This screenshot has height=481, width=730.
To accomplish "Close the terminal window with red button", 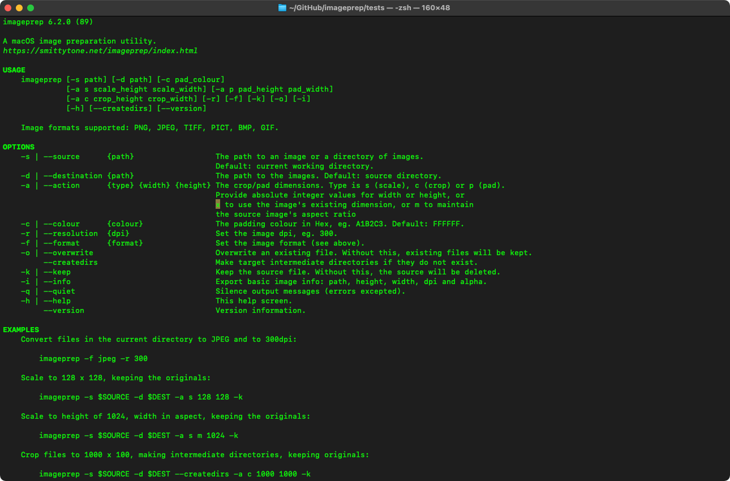I will [8, 8].
